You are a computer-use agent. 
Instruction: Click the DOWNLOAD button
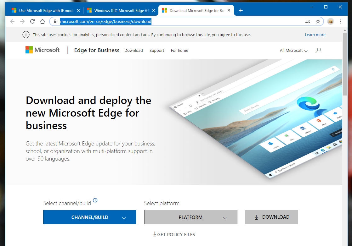271,217
